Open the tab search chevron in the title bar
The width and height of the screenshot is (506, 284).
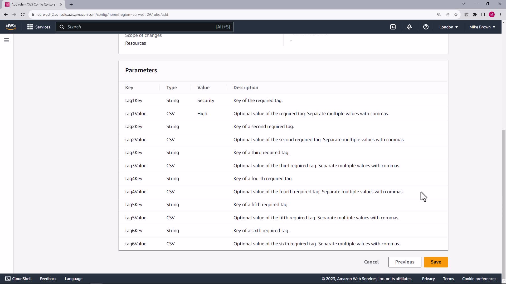(x=463, y=4)
